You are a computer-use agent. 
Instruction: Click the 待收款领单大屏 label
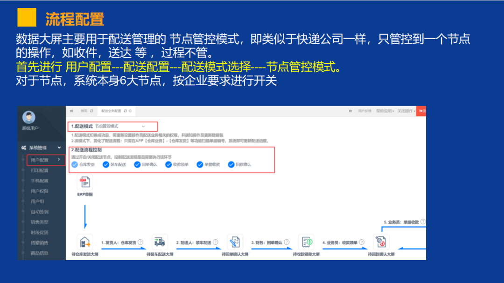[306, 255]
